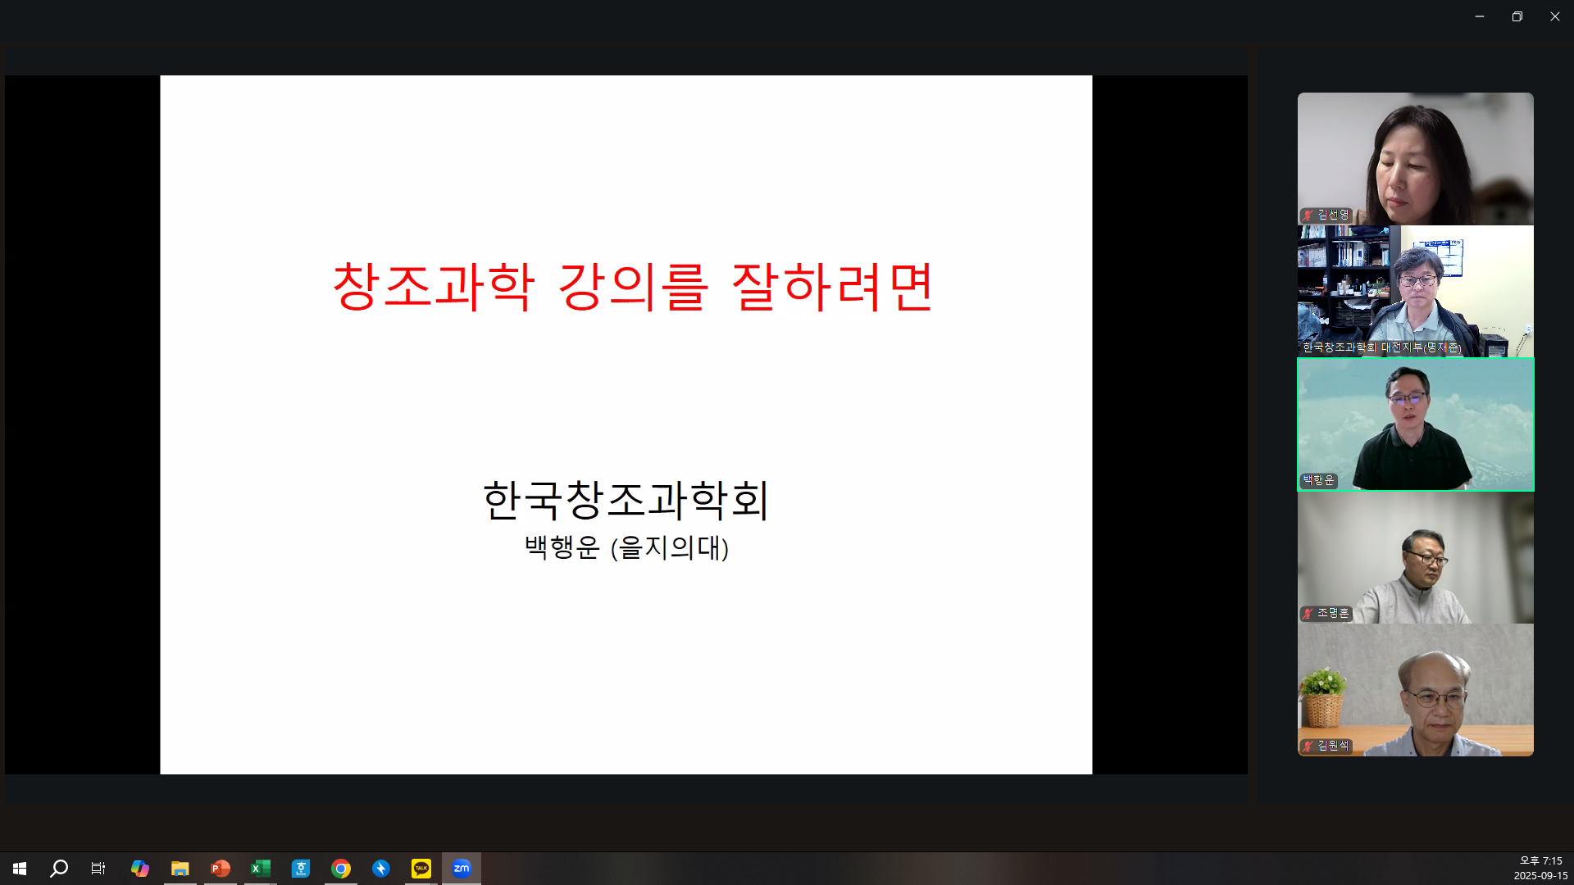Click the Restore window button
The width and height of the screenshot is (1574, 885).
click(x=1517, y=16)
